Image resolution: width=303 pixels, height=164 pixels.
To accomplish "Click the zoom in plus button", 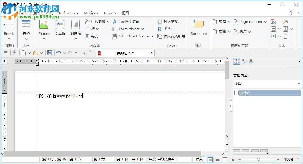I will (x=278, y=159).
